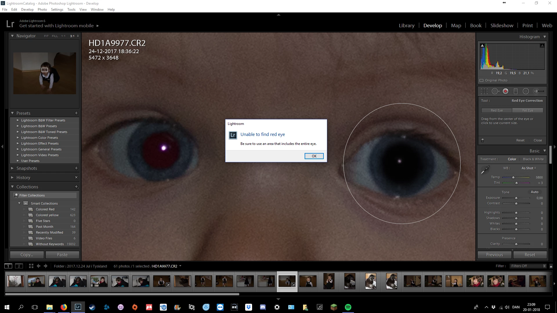Pick the White Balance Selector eyedropper
The height and width of the screenshot is (313, 557).
(485, 170)
